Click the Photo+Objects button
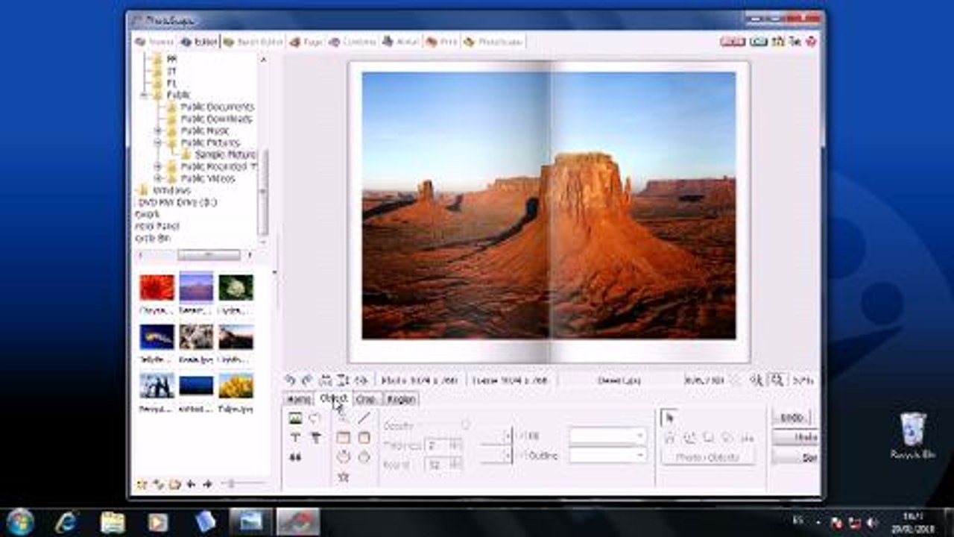Image resolution: width=954 pixels, height=537 pixels. coord(708,456)
